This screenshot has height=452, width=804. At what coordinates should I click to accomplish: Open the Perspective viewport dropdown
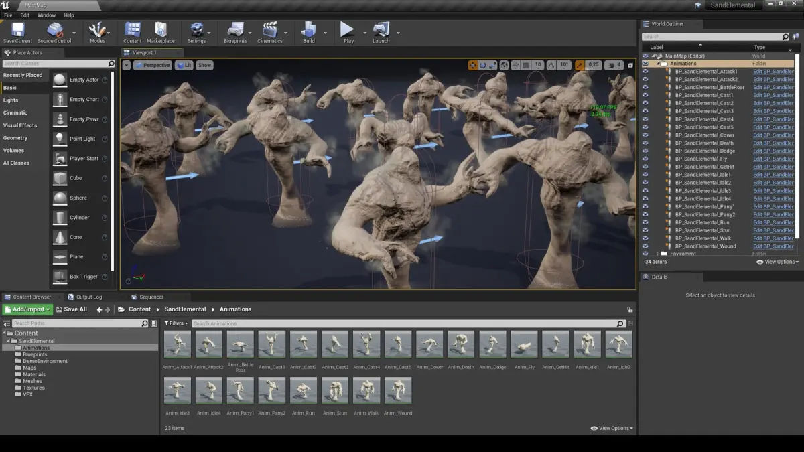[x=152, y=65]
